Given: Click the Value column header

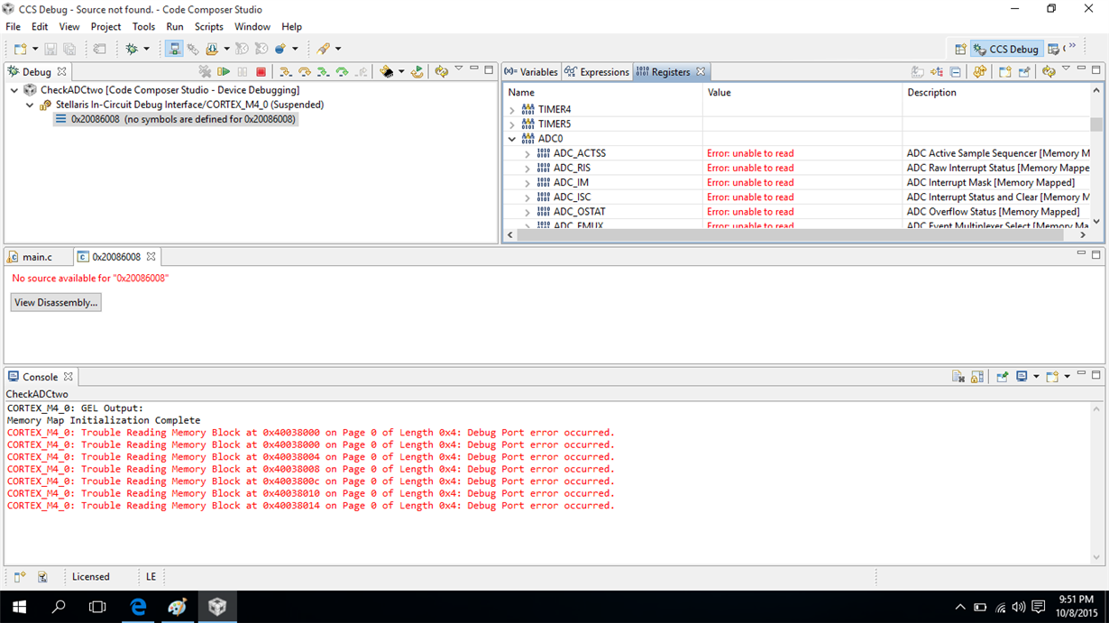Looking at the screenshot, I should tap(802, 92).
